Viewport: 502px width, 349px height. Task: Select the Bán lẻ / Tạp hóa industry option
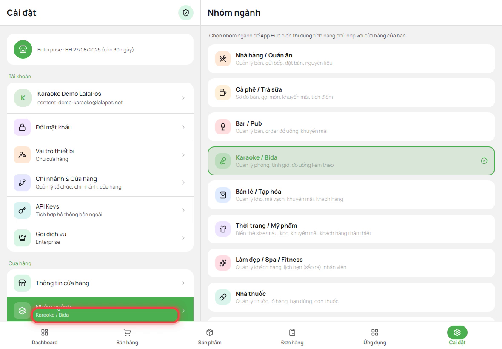[x=351, y=195]
